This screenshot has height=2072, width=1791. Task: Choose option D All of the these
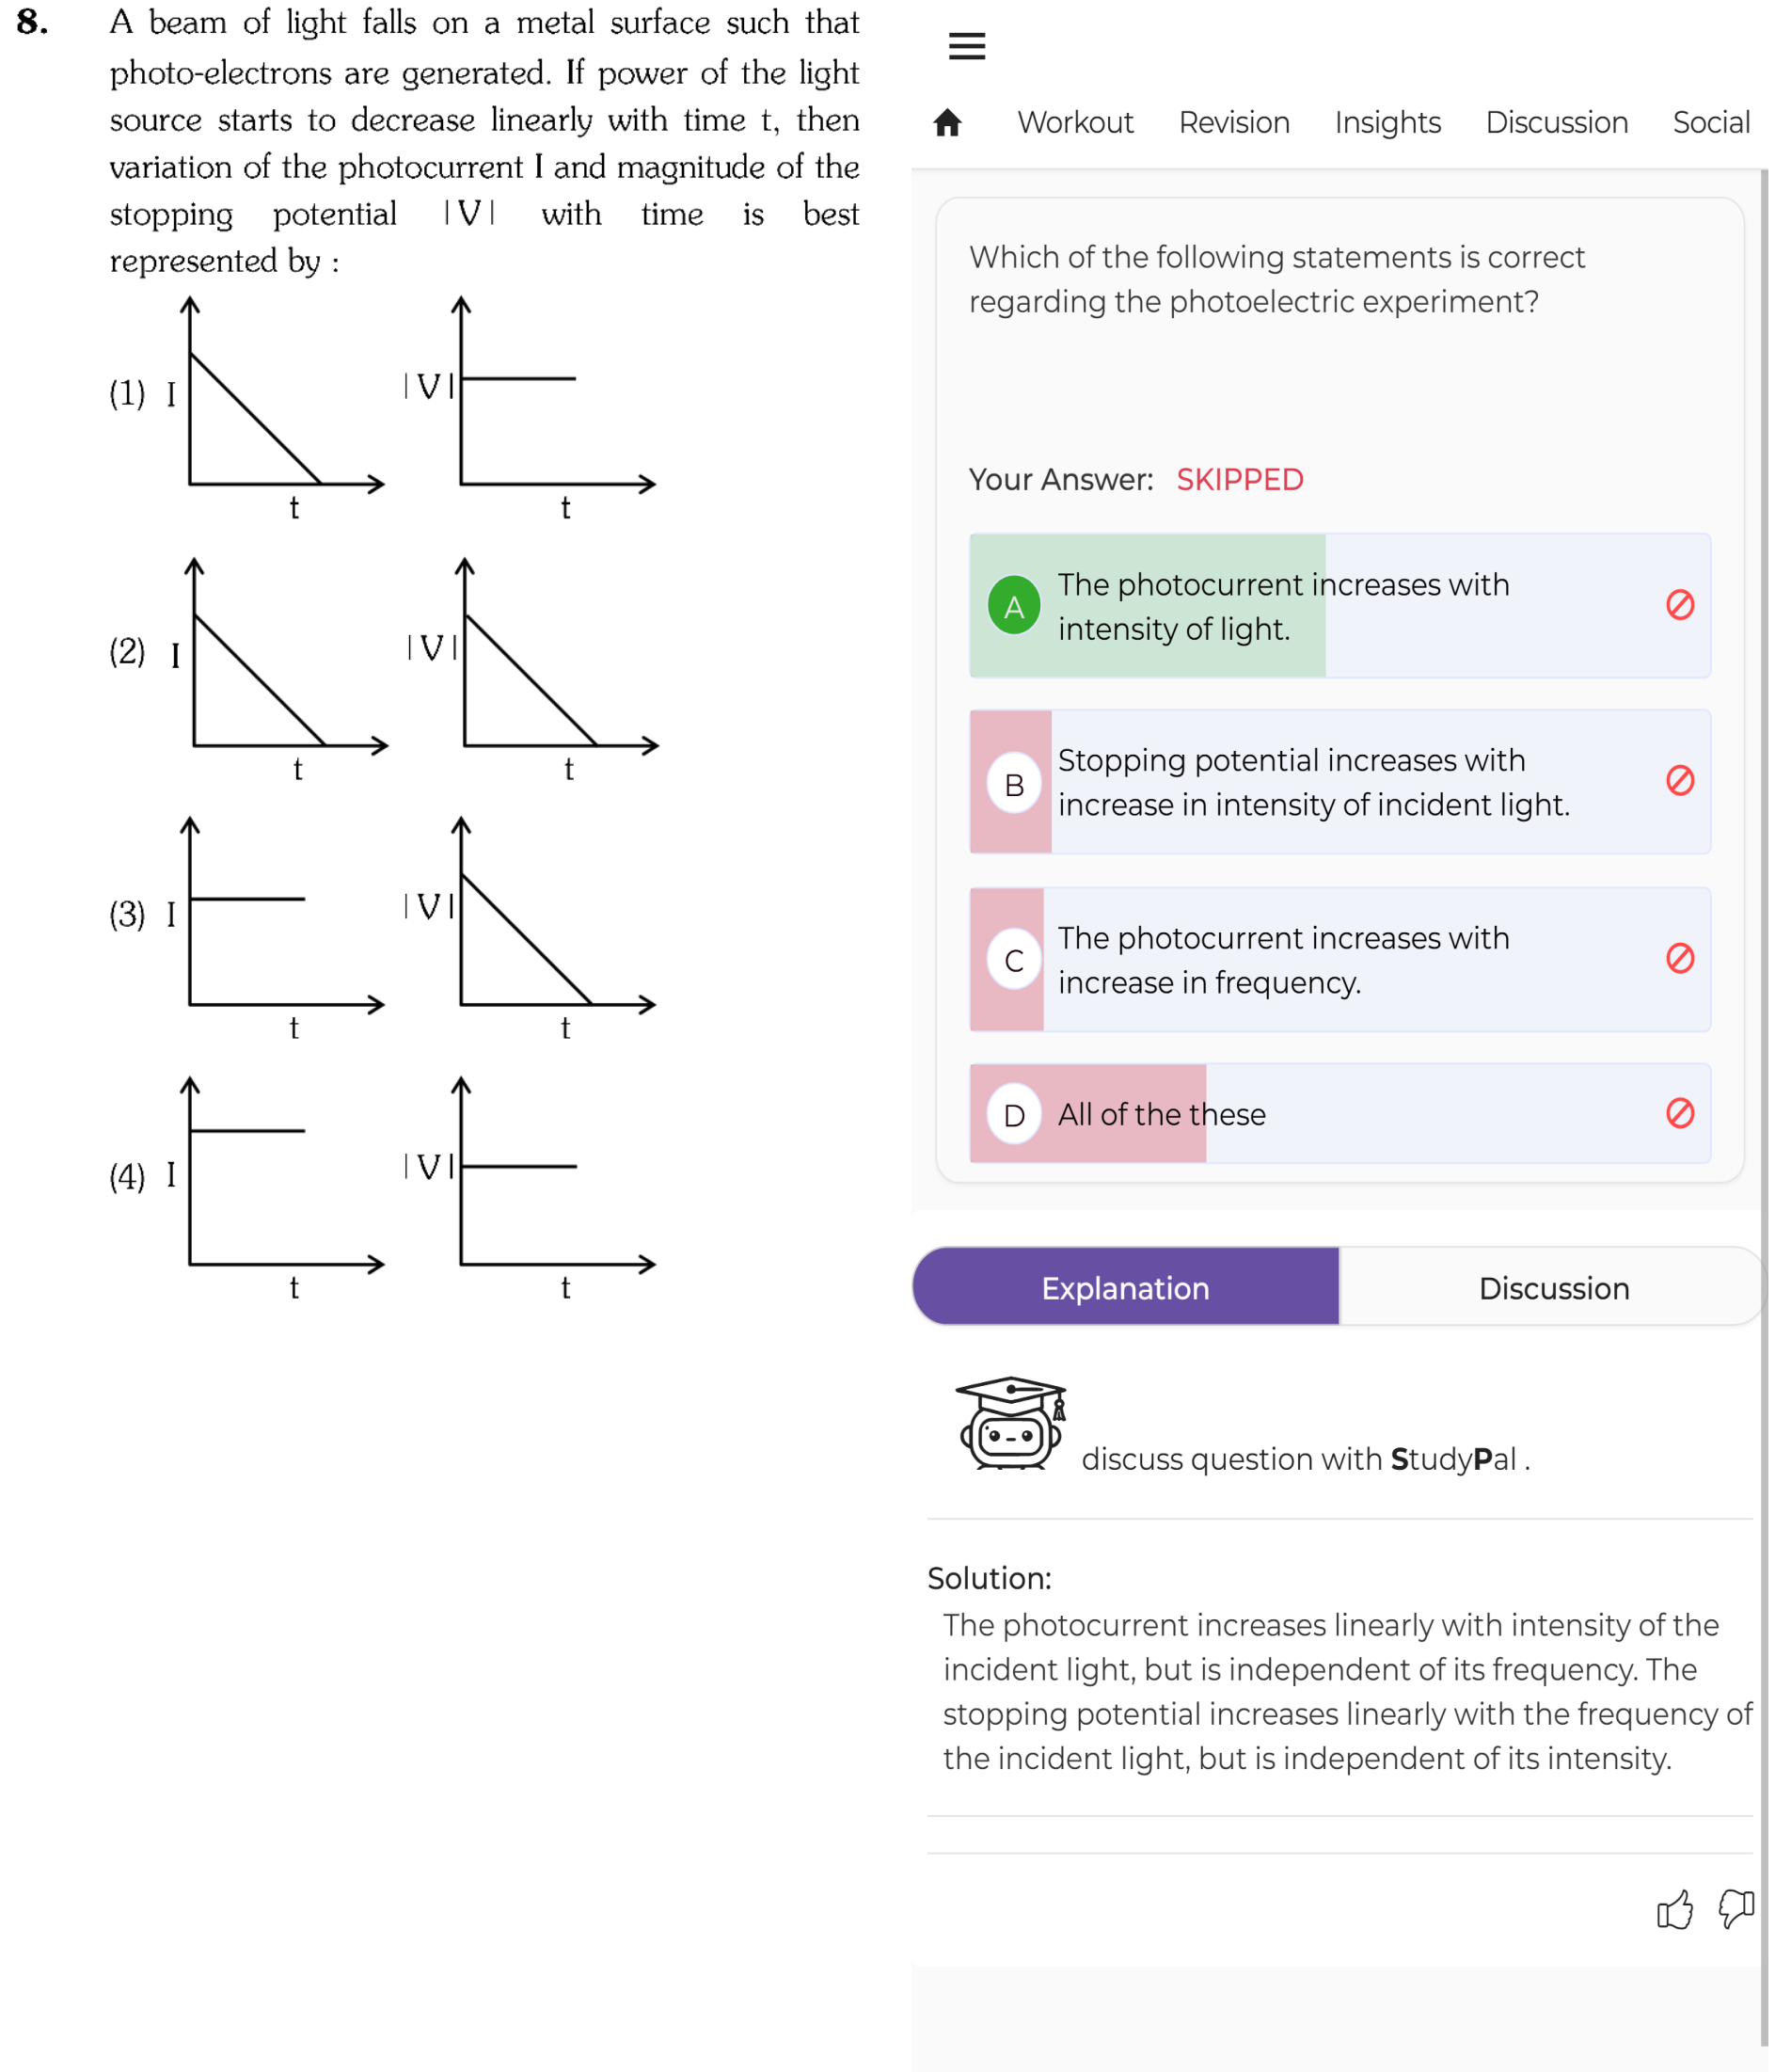tap(1339, 1113)
